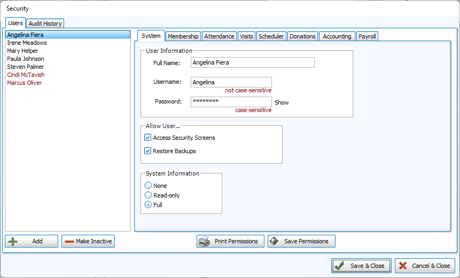Image resolution: width=460 pixels, height=278 pixels.
Task: Open the Membership permissions tab
Action: pos(183,36)
